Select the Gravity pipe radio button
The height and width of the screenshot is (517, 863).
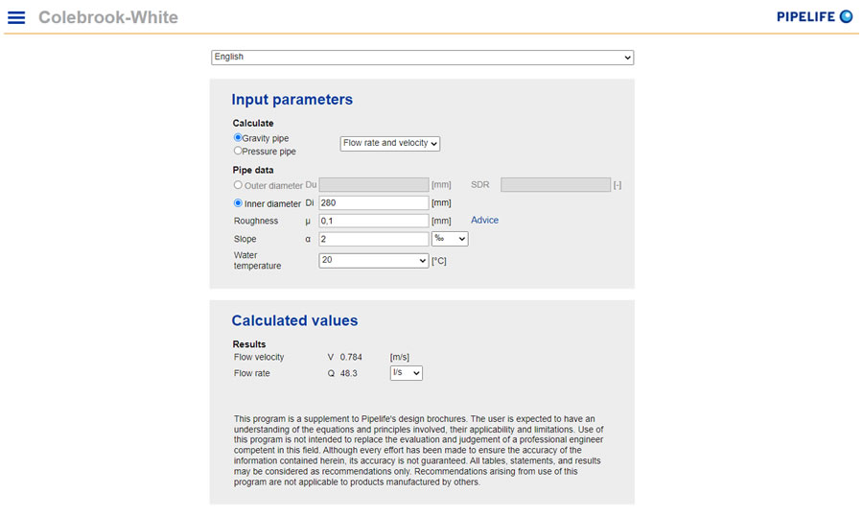point(238,138)
